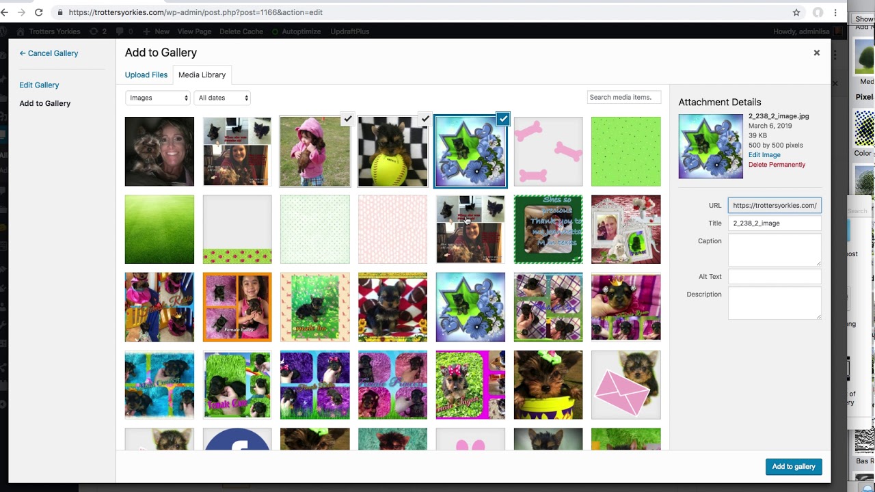Viewport: 875px width, 492px height.
Task: Open the Images filter dropdown
Action: [x=158, y=98]
